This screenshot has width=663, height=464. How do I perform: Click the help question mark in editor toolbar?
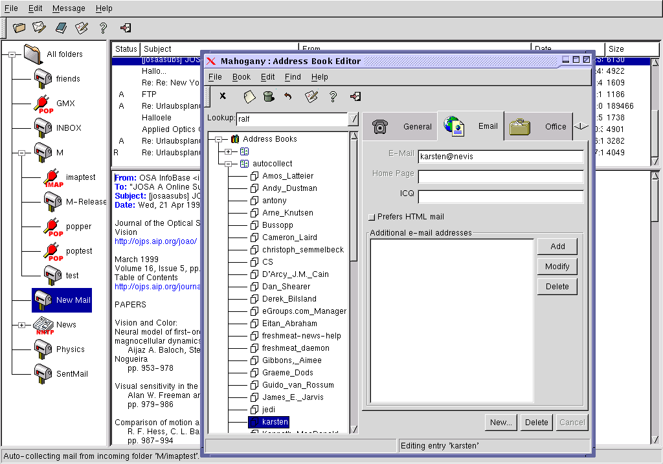coord(333,96)
